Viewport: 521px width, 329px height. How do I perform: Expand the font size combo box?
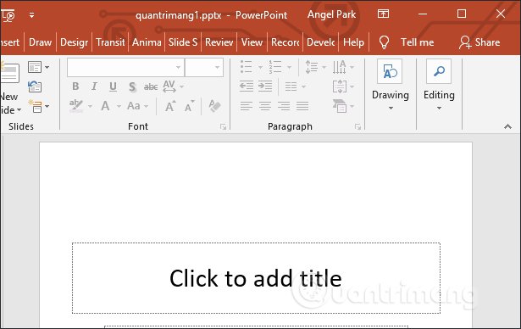tap(218, 68)
